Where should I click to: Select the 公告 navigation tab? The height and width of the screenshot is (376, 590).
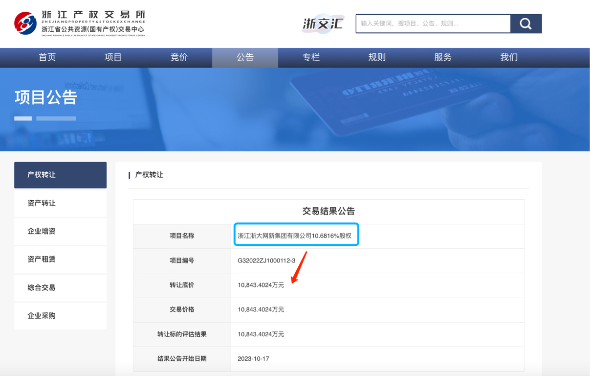tap(245, 57)
